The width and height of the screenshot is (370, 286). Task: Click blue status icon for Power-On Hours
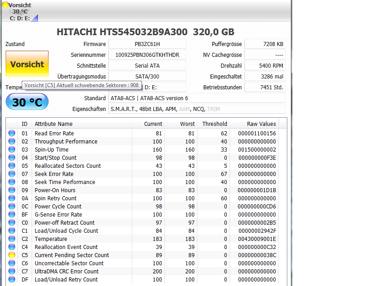(x=12, y=190)
